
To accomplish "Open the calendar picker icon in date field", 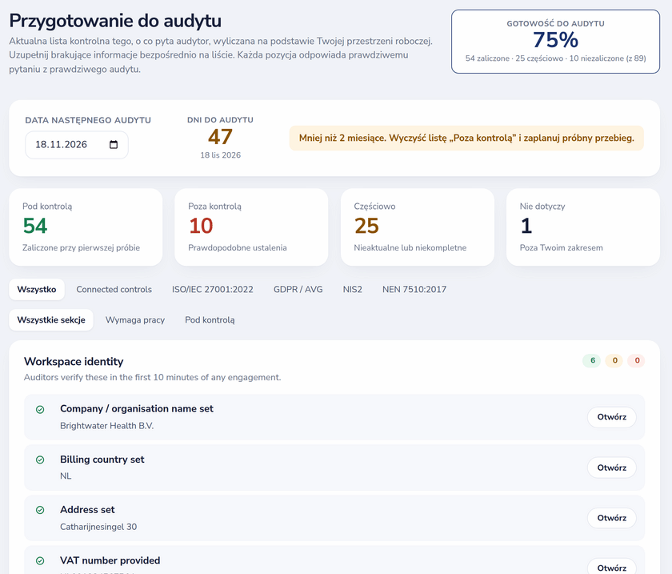I will (114, 145).
